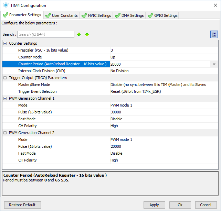Collapse PWM Generation Channel 1 group

click(x=5, y=99)
